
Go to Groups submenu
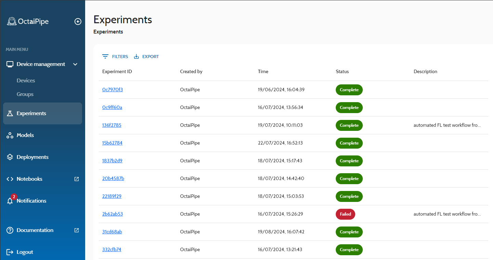tap(25, 94)
